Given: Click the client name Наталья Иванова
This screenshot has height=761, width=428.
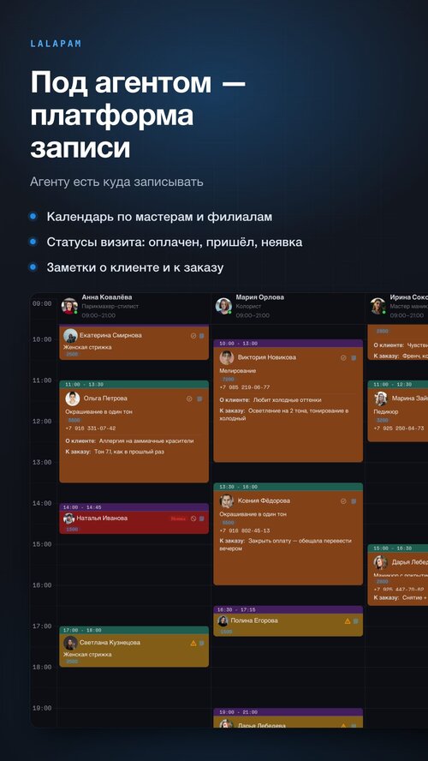Looking at the screenshot, I should point(102,518).
